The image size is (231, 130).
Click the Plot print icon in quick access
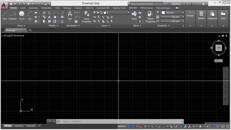(x=29, y=4)
